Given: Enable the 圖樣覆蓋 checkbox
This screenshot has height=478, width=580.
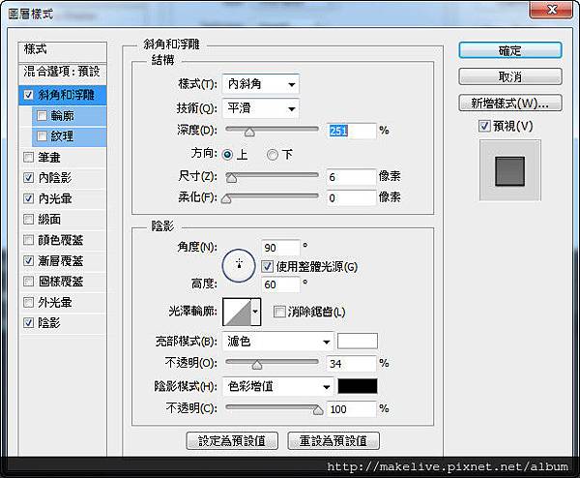Looking at the screenshot, I should click(28, 282).
